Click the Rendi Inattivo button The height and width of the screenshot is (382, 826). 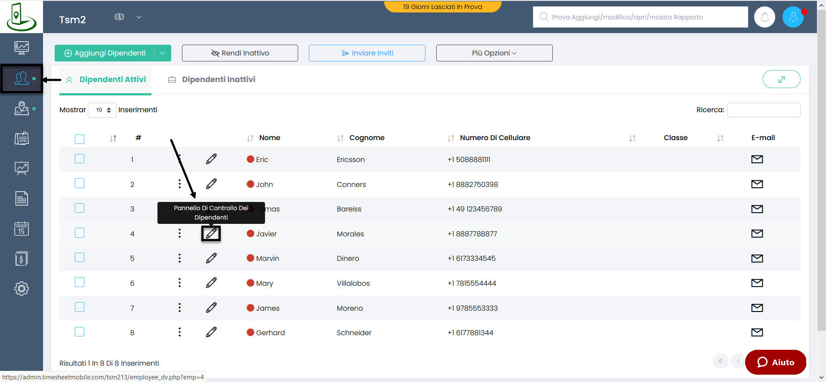[240, 53]
